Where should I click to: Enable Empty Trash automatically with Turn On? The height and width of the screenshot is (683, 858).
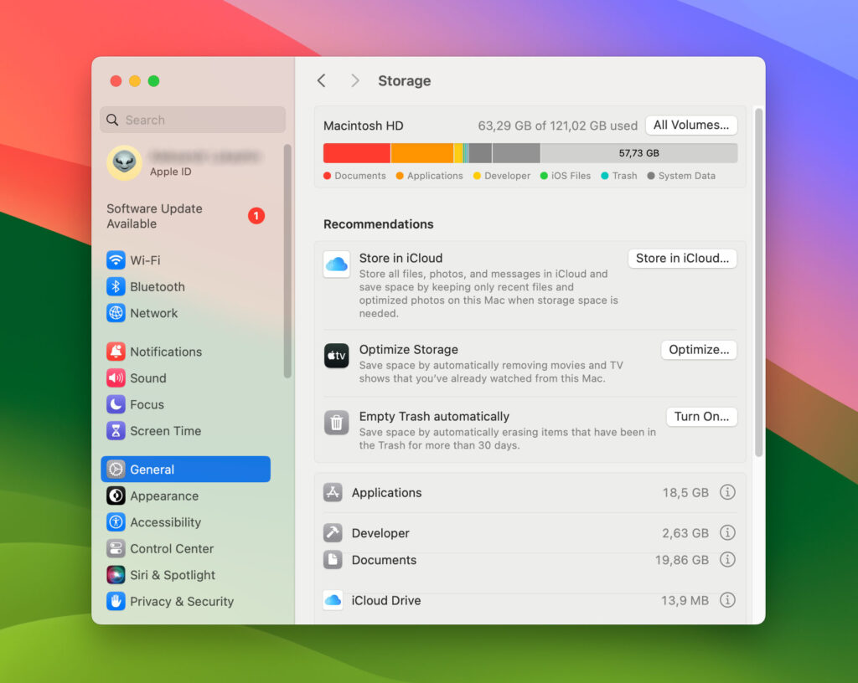pos(701,416)
